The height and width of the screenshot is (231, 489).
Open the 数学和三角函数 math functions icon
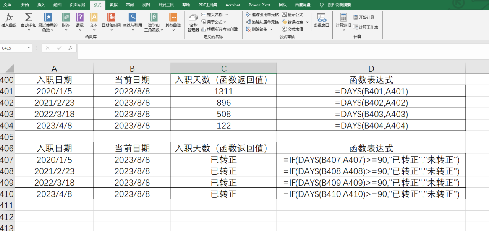click(154, 17)
